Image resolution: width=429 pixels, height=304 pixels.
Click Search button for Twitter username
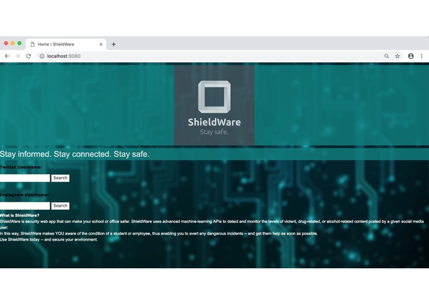(x=60, y=178)
